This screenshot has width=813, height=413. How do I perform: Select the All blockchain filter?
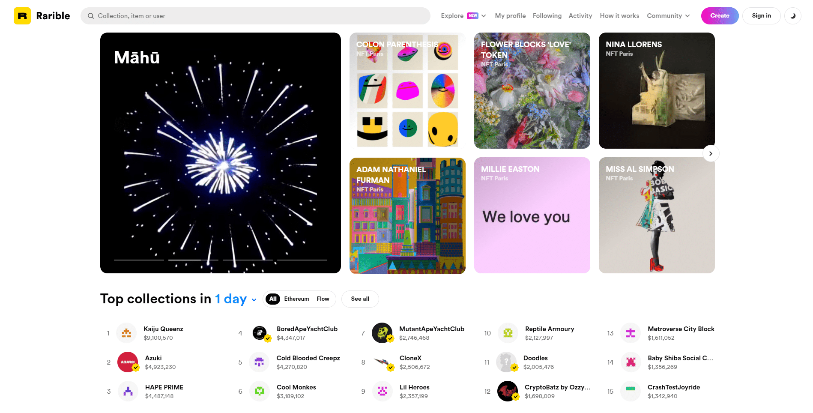[273, 299]
